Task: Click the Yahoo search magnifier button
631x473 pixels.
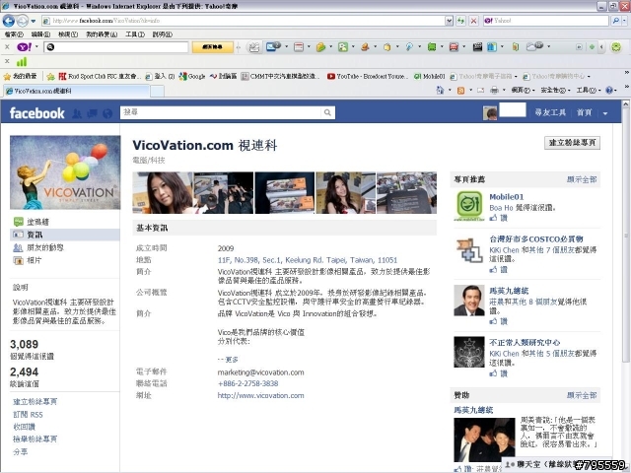Action: [615, 21]
